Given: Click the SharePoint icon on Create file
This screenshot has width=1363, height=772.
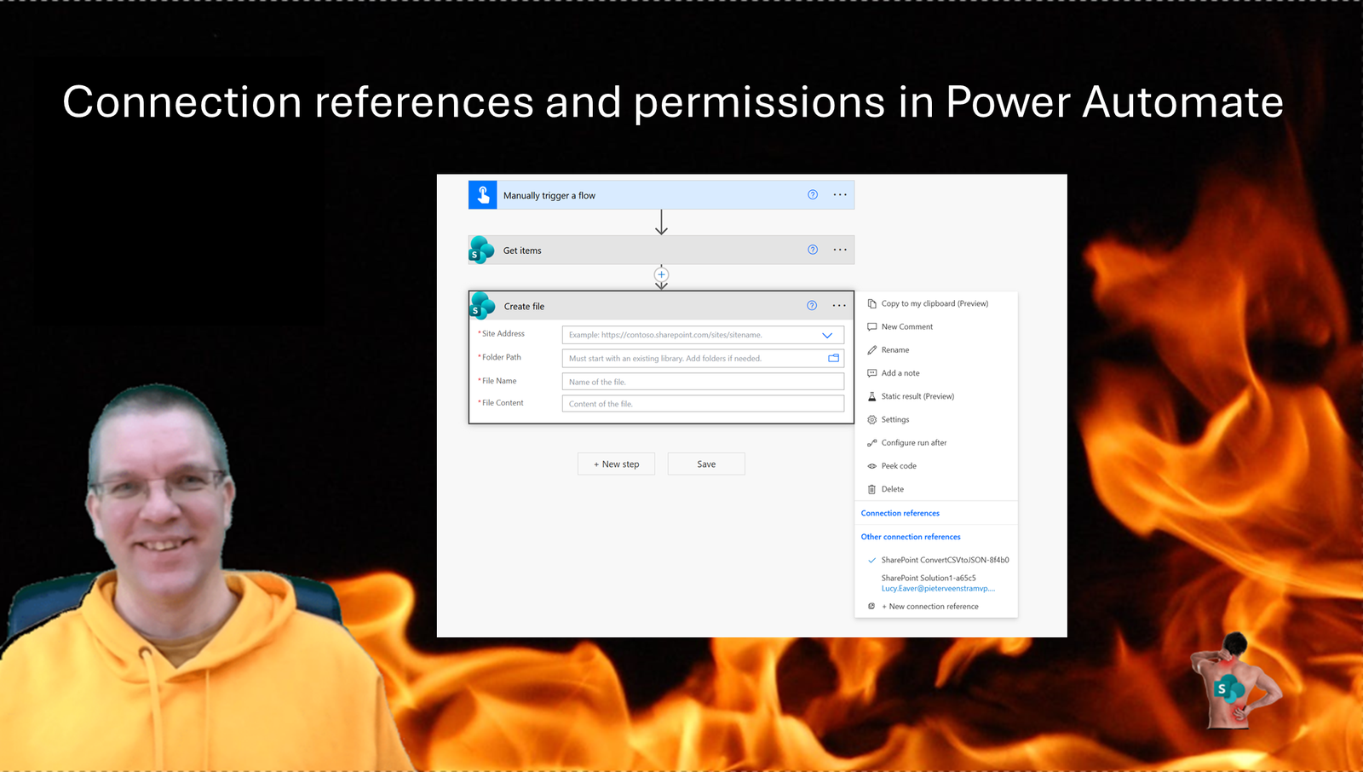Looking at the screenshot, I should pos(483,306).
